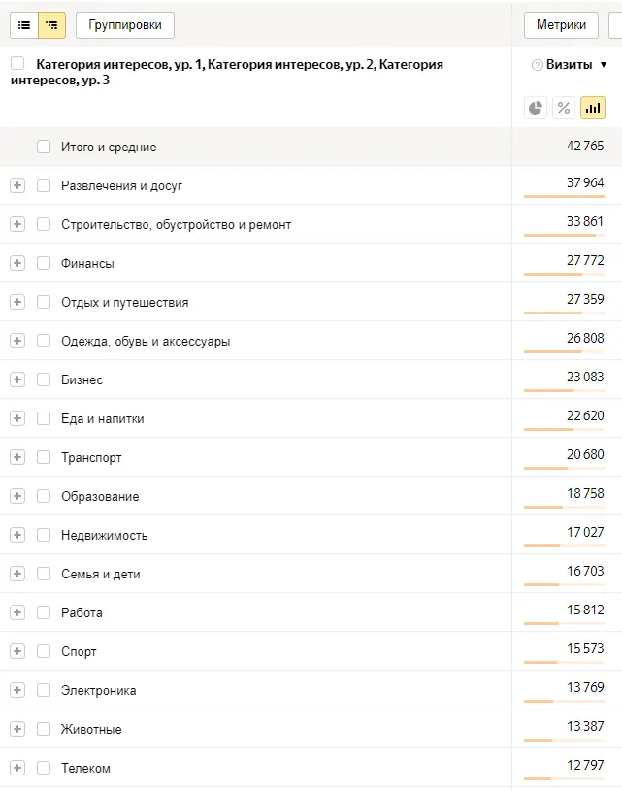Toggle bar chart display for visits
The height and width of the screenshot is (791, 622).
click(x=592, y=108)
